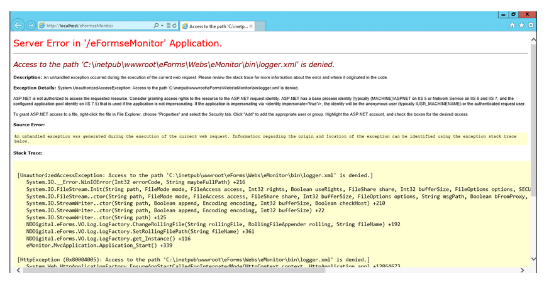Viewport: 549px width, 282px height.
Task: Go back using the browser Back arrow
Action: tap(18, 25)
